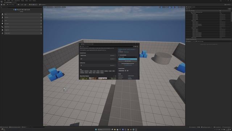
Task: Open Revision Control in the status bar
Action: 227,127
